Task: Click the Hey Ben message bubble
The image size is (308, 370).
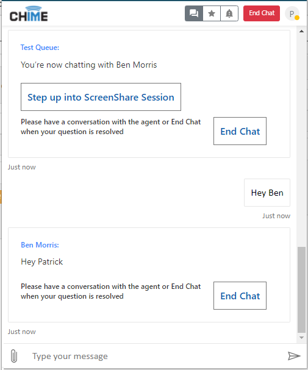Action: pyautogui.click(x=267, y=193)
